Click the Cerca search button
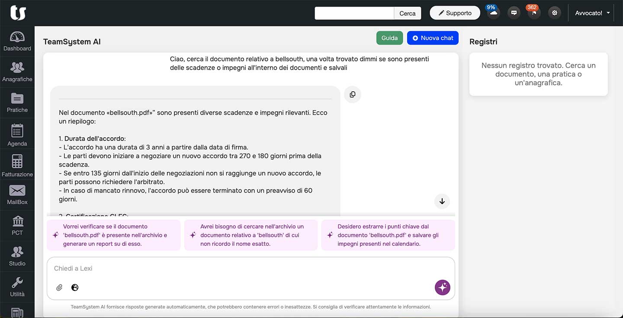The height and width of the screenshot is (318, 623). click(x=408, y=13)
